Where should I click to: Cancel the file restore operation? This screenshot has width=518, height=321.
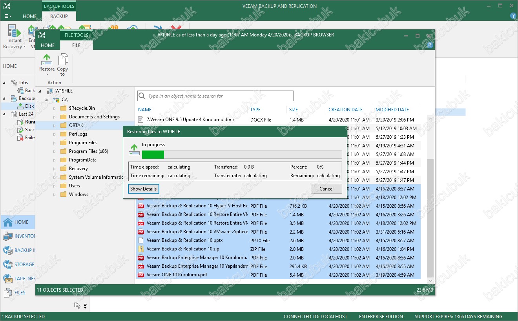point(326,189)
